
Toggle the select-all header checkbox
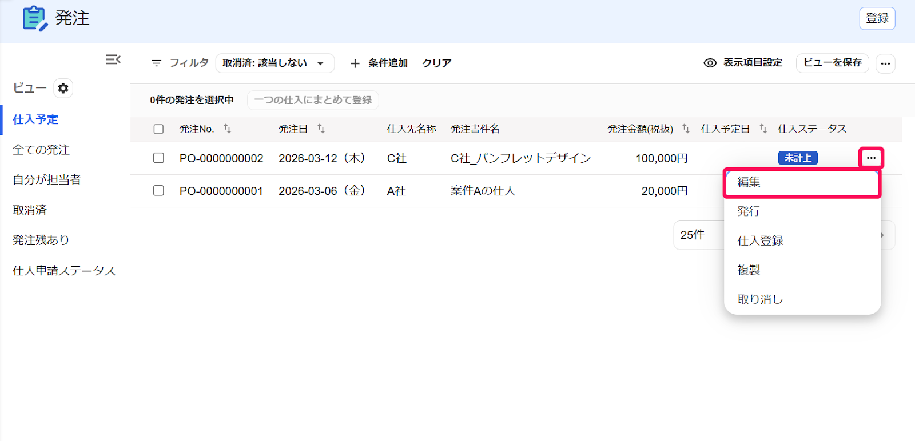click(158, 129)
